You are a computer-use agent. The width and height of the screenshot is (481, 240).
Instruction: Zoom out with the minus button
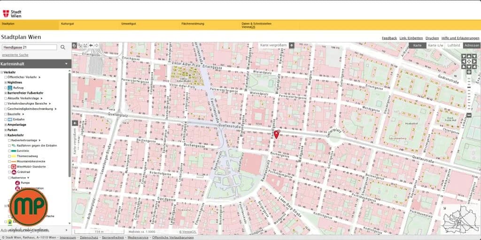pyautogui.click(x=469, y=115)
